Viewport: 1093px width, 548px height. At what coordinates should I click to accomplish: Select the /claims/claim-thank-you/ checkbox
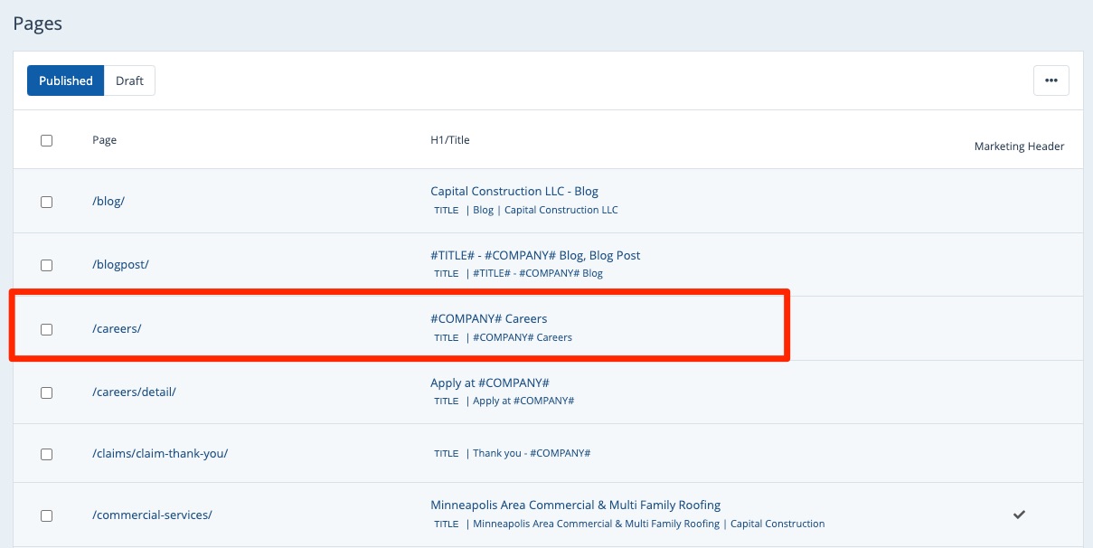(47, 454)
